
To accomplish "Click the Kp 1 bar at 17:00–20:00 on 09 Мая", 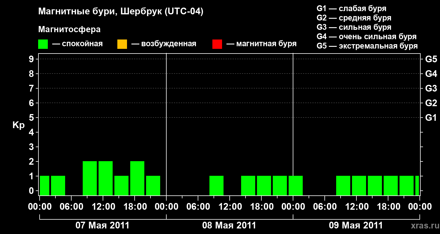I will pyautogui.click(x=391, y=185).
